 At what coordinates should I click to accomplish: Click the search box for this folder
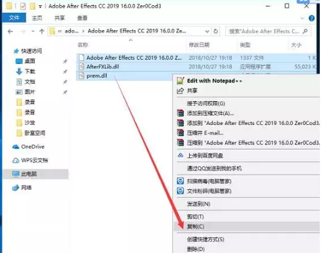click(268, 32)
